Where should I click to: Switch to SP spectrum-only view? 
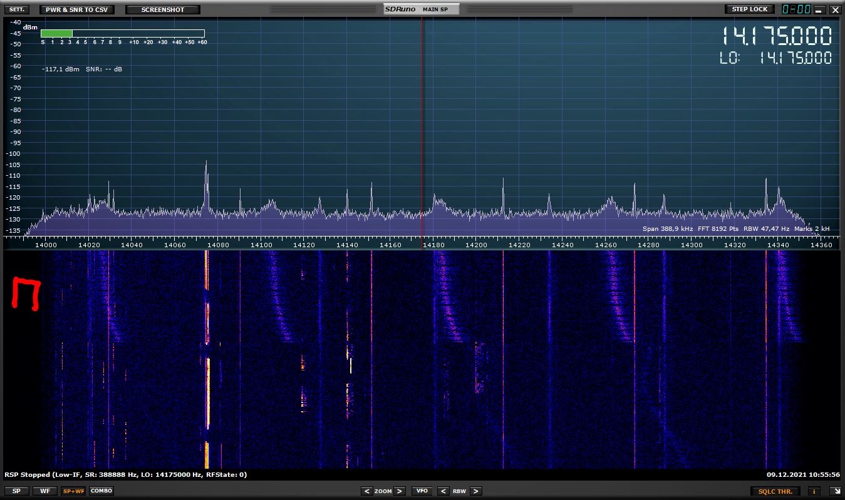(x=16, y=491)
